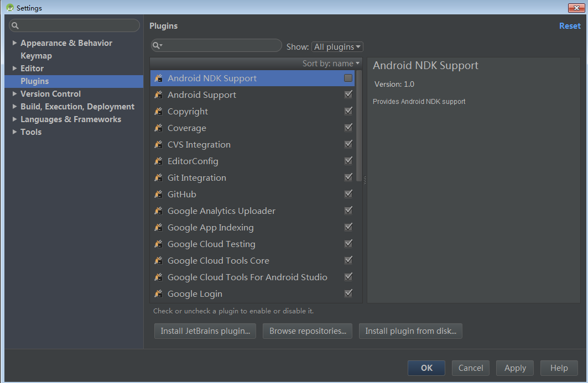The image size is (588, 383).
Task: Expand the Editor settings category
Action: pyautogui.click(x=14, y=68)
